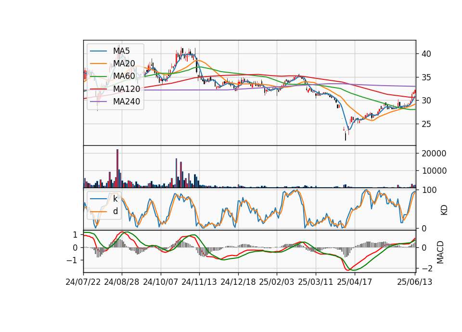Click the MACD left axis value −1
This screenshot has width=462, height=332.
[x=72, y=261]
